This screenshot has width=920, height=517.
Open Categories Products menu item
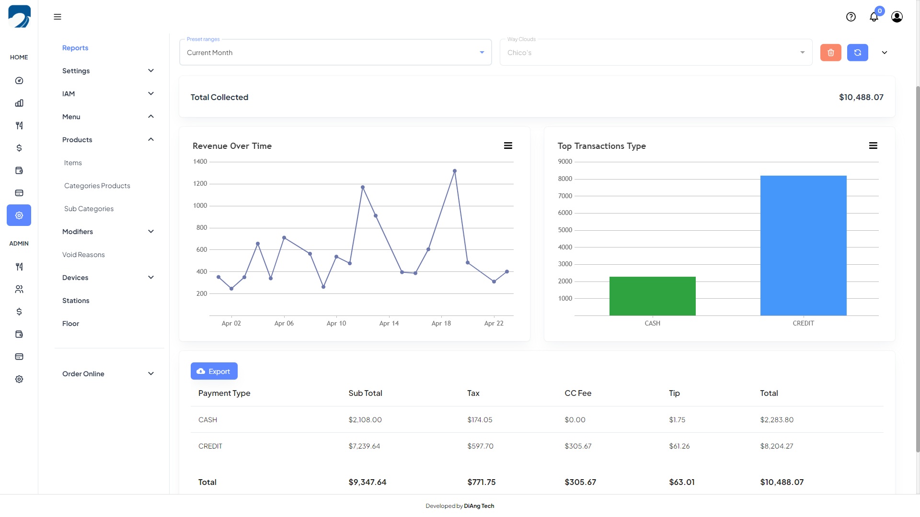(97, 186)
